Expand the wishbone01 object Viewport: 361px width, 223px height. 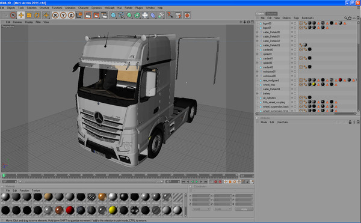click(258, 72)
